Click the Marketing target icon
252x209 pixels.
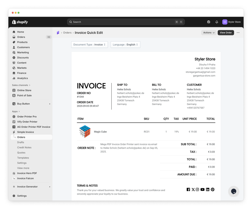14,53
